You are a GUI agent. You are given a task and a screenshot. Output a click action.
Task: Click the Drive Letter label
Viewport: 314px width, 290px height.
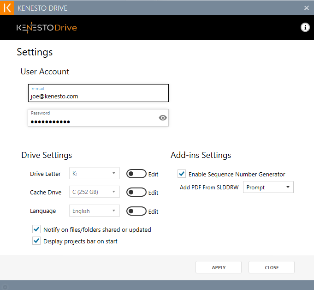click(x=45, y=174)
